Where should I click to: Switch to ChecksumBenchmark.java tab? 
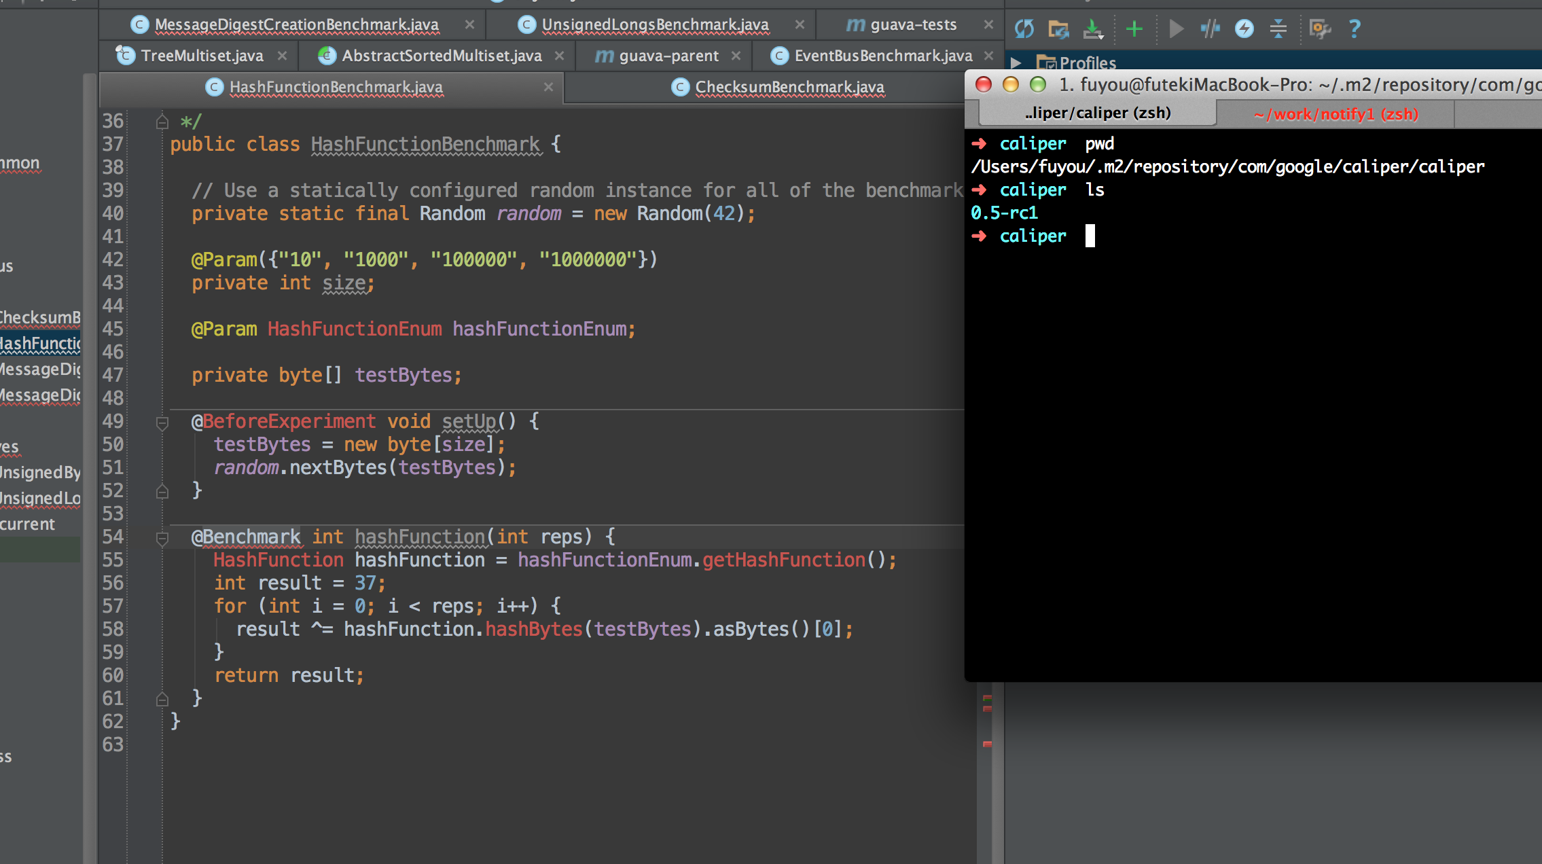point(789,87)
